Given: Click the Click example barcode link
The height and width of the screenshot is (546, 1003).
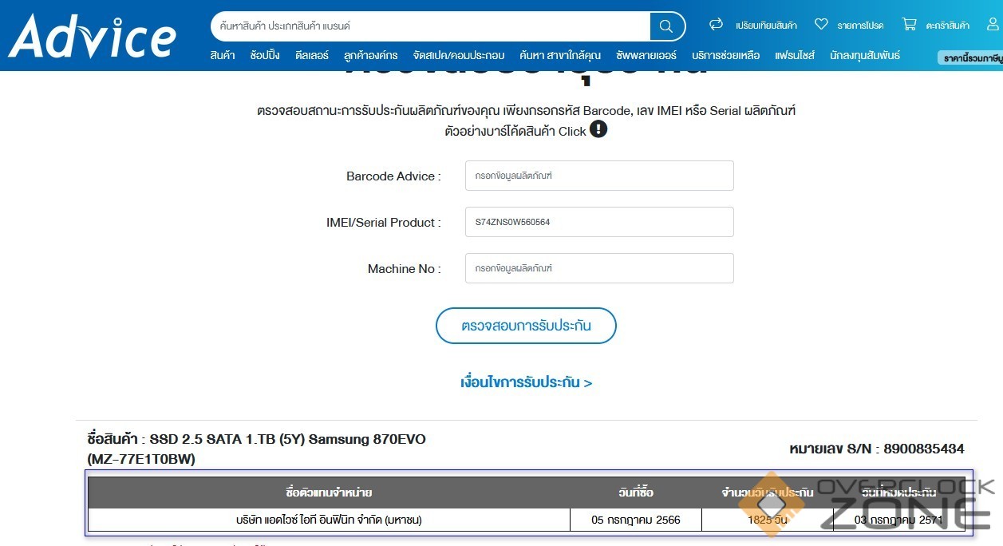Looking at the screenshot, I should coord(572,131).
